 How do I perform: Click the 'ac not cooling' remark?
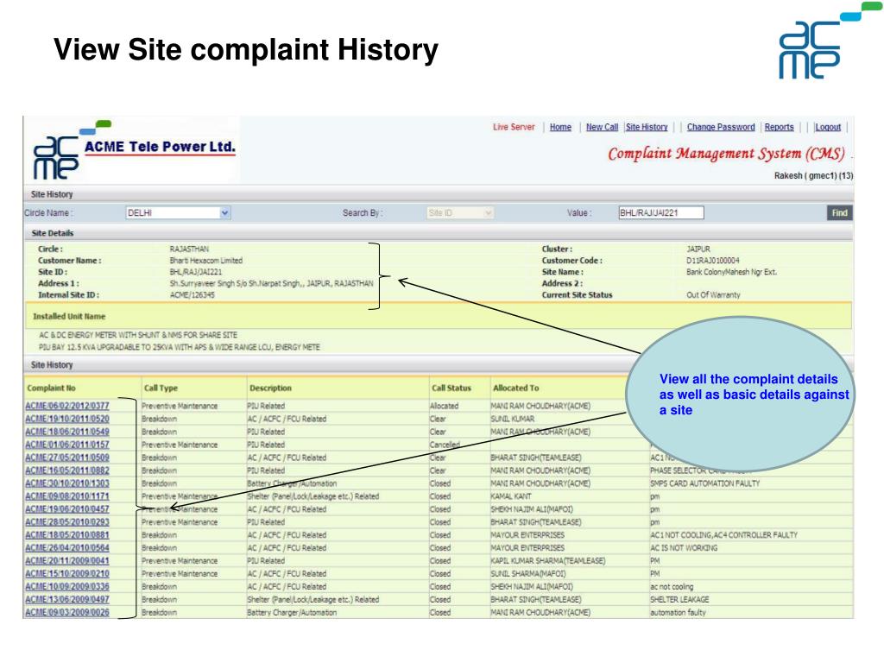[672, 587]
